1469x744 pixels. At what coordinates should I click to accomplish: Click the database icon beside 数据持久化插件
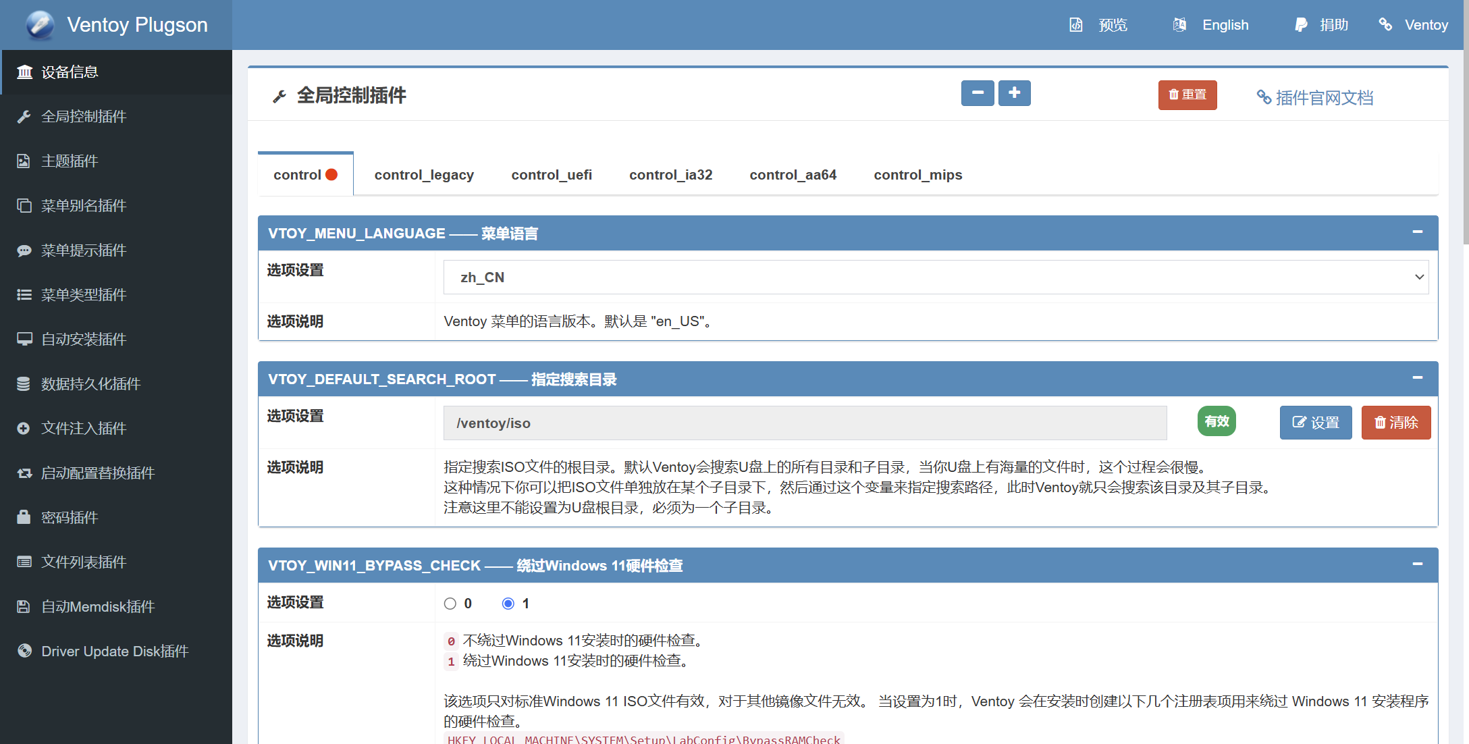tap(24, 383)
